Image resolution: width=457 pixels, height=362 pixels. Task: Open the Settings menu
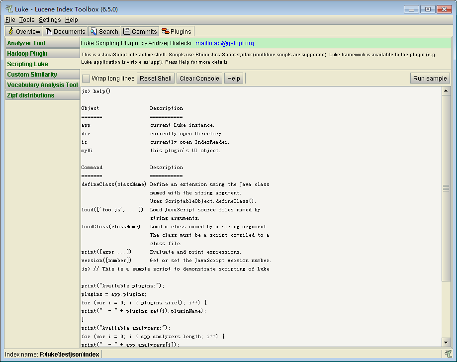coord(50,20)
